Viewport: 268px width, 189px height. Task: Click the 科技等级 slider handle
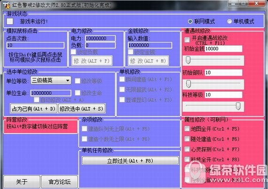pyautogui.click(x=238, y=106)
